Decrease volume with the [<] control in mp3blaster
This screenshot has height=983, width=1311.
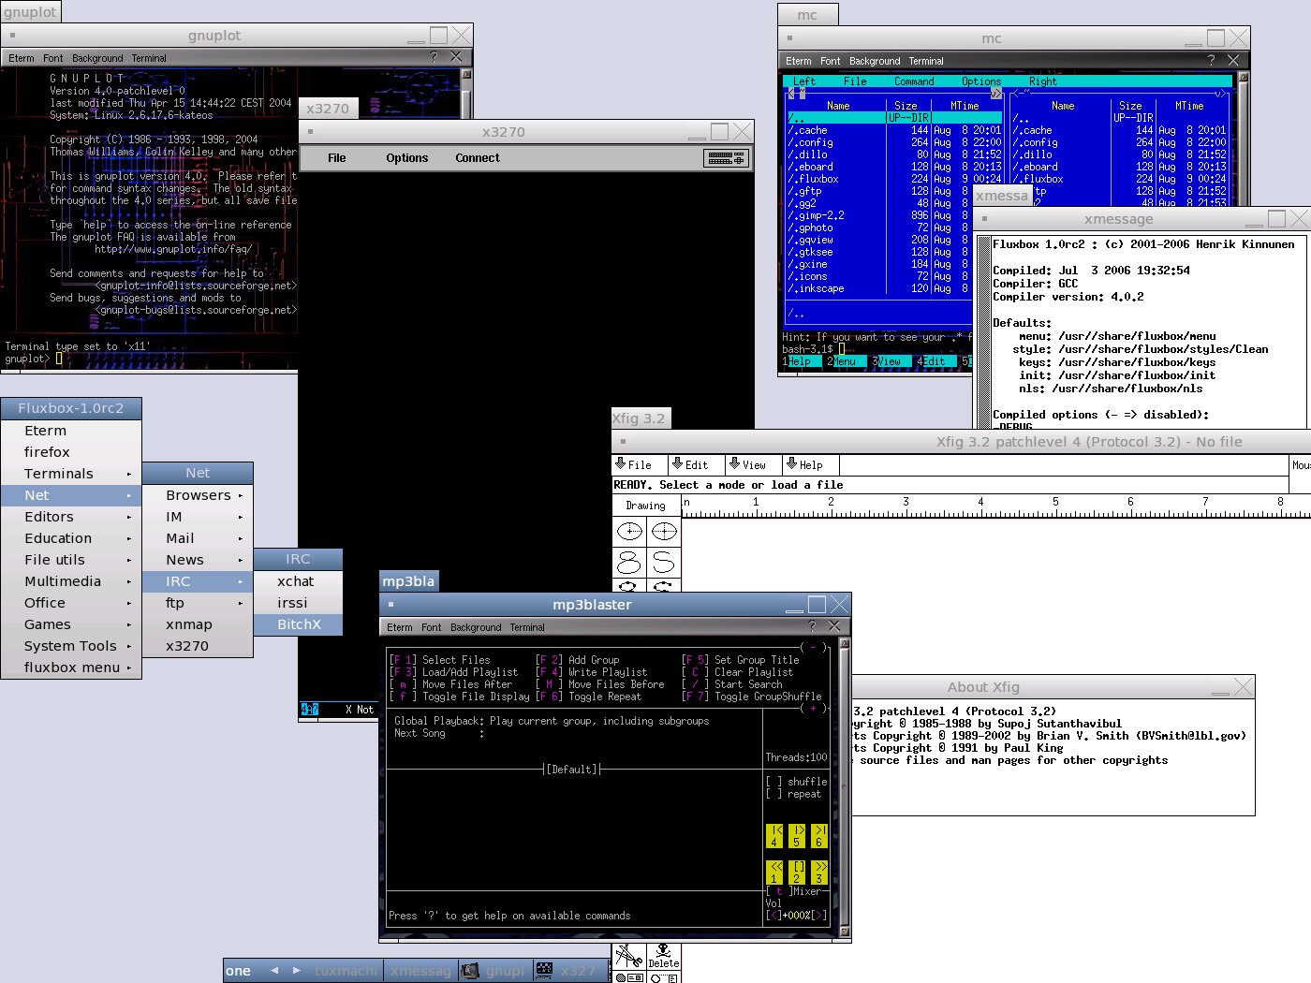click(x=773, y=915)
